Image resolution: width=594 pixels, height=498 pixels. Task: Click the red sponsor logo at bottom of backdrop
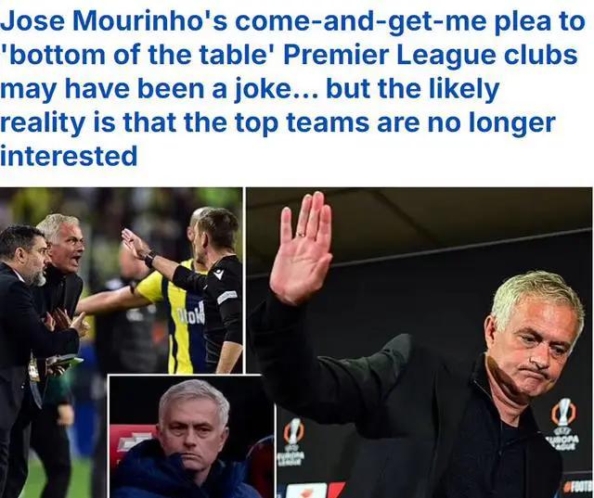pyautogui.click(x=316, y=490)
